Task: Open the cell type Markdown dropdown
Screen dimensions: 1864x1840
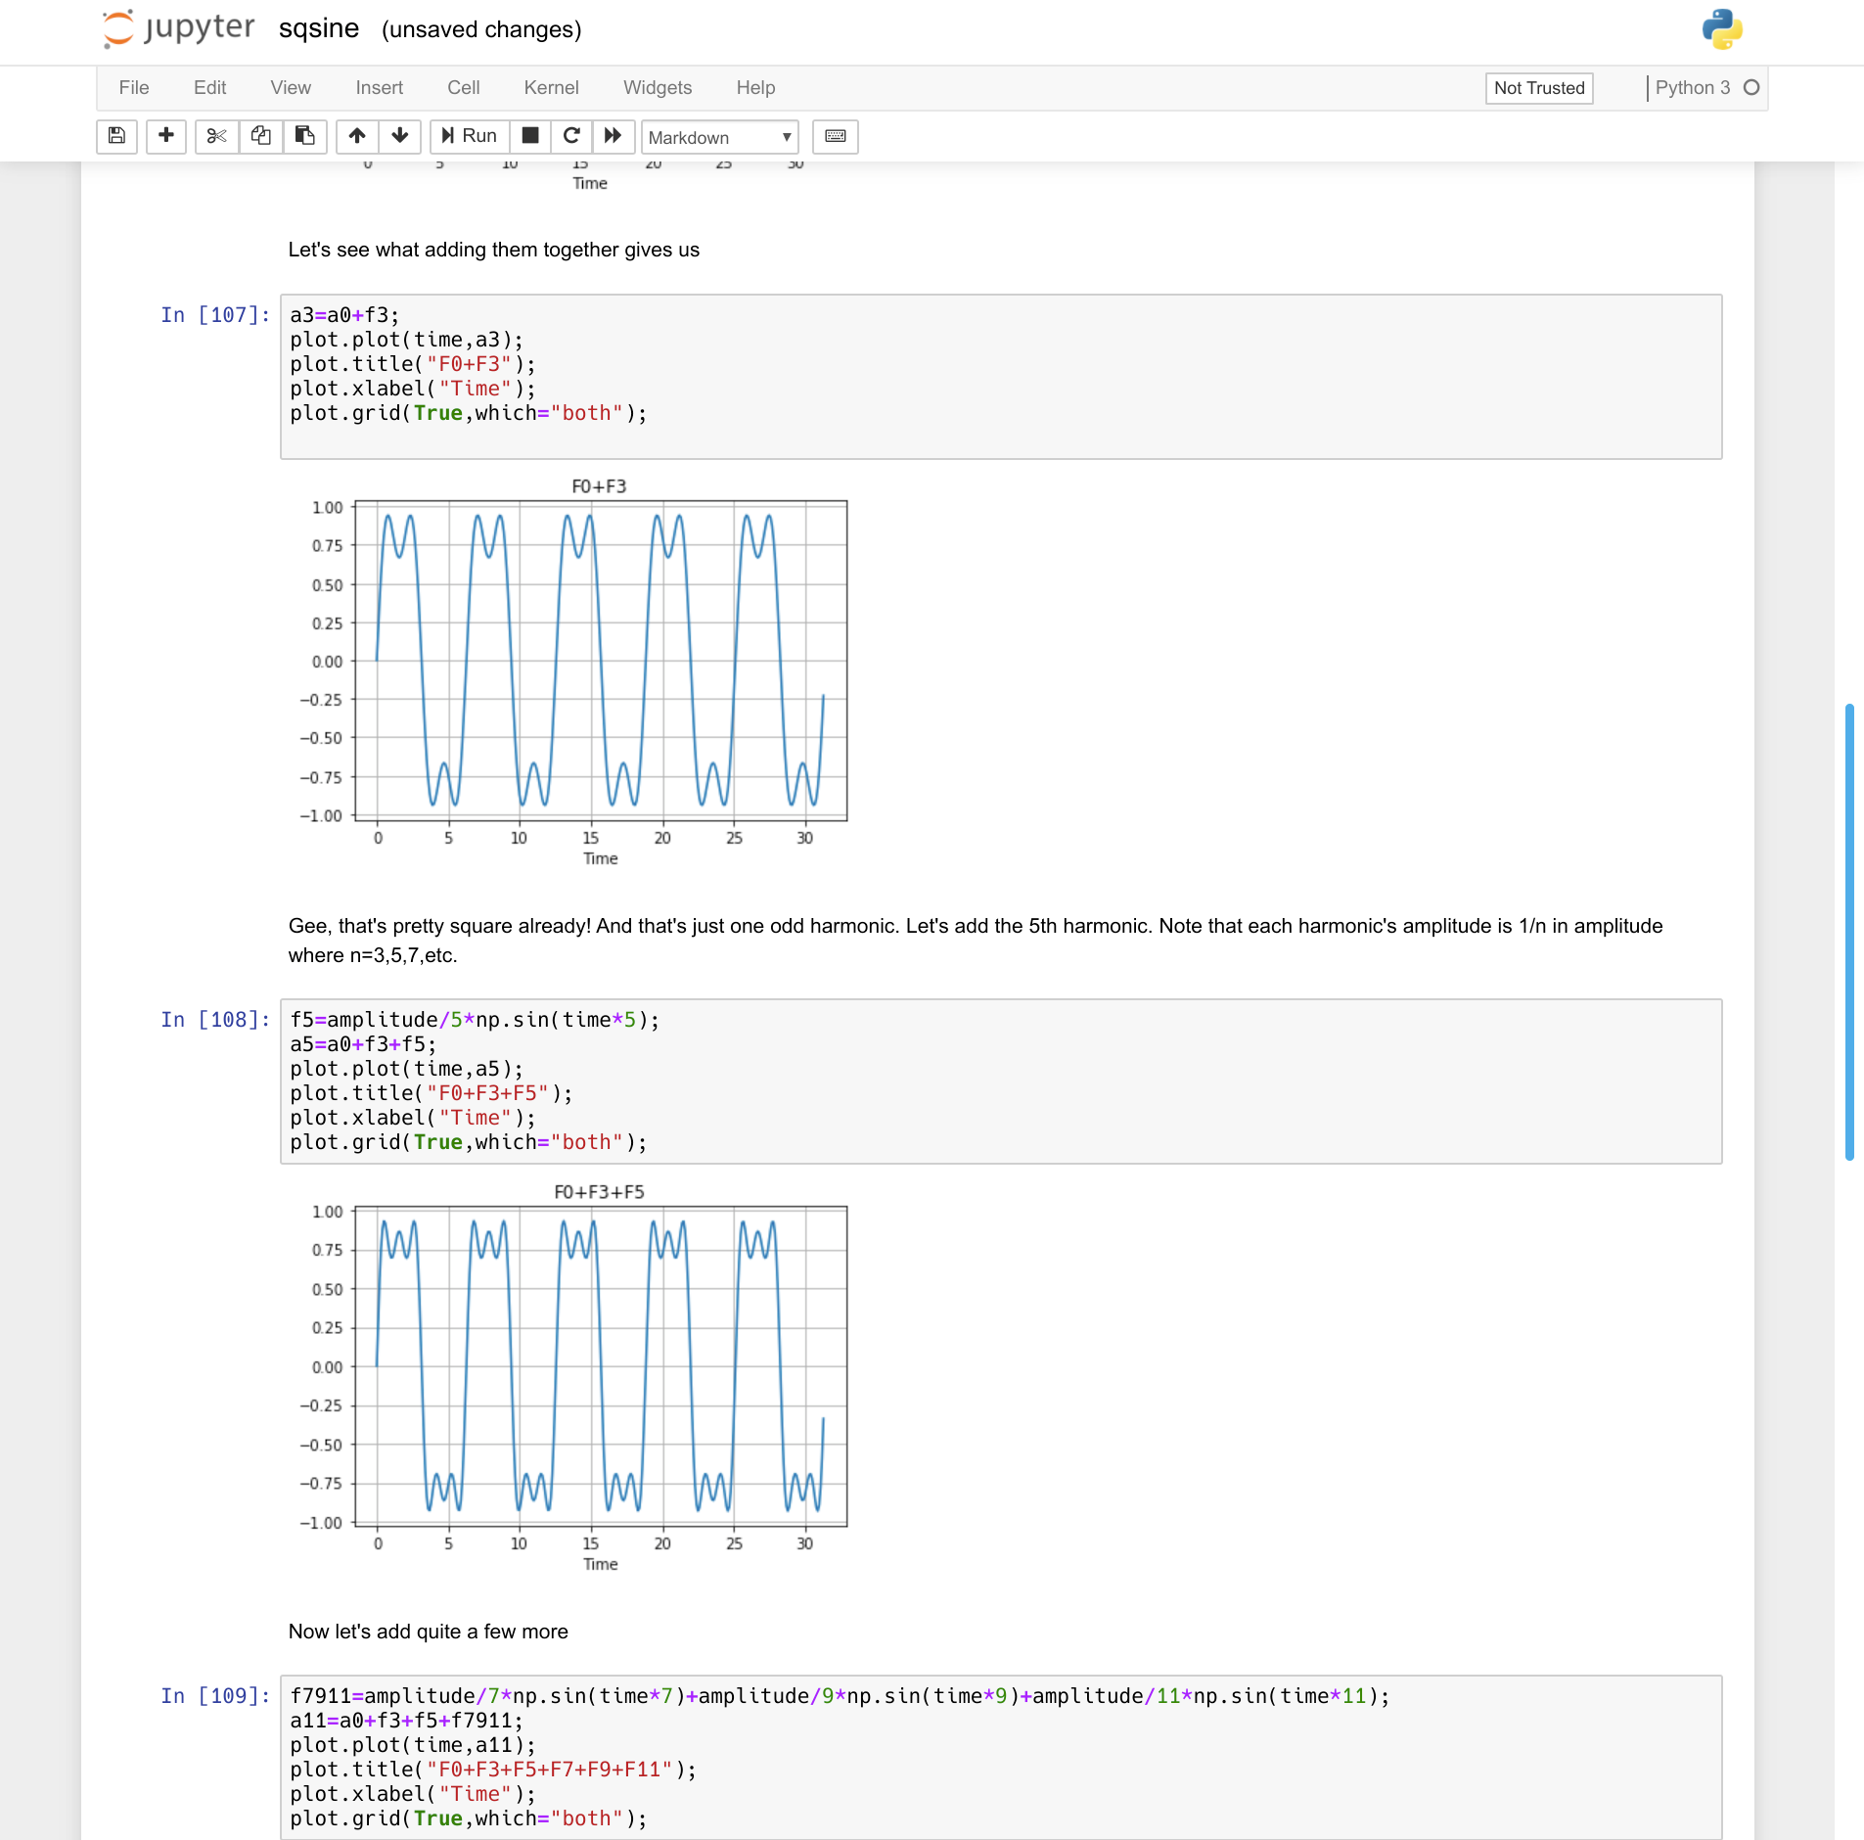Action: tap(719, 137)
